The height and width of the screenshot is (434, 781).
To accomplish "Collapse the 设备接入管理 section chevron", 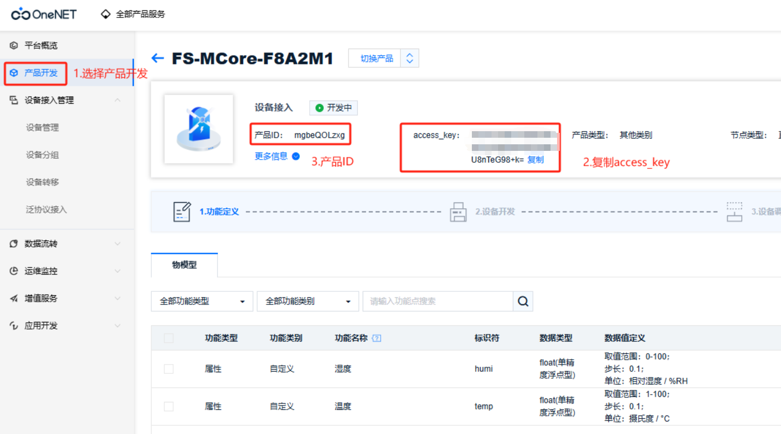I will point(117,100).
